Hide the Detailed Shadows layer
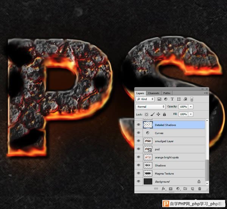The image size is (227, 209). 138,125
